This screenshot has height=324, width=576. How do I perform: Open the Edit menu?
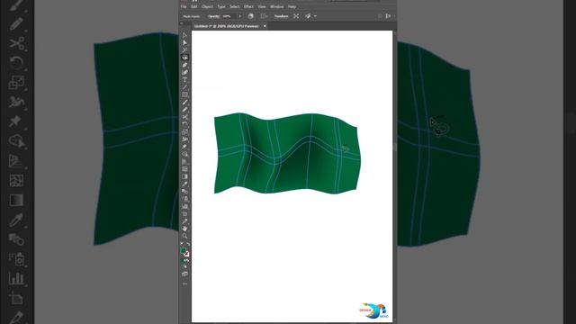[194, 6]
